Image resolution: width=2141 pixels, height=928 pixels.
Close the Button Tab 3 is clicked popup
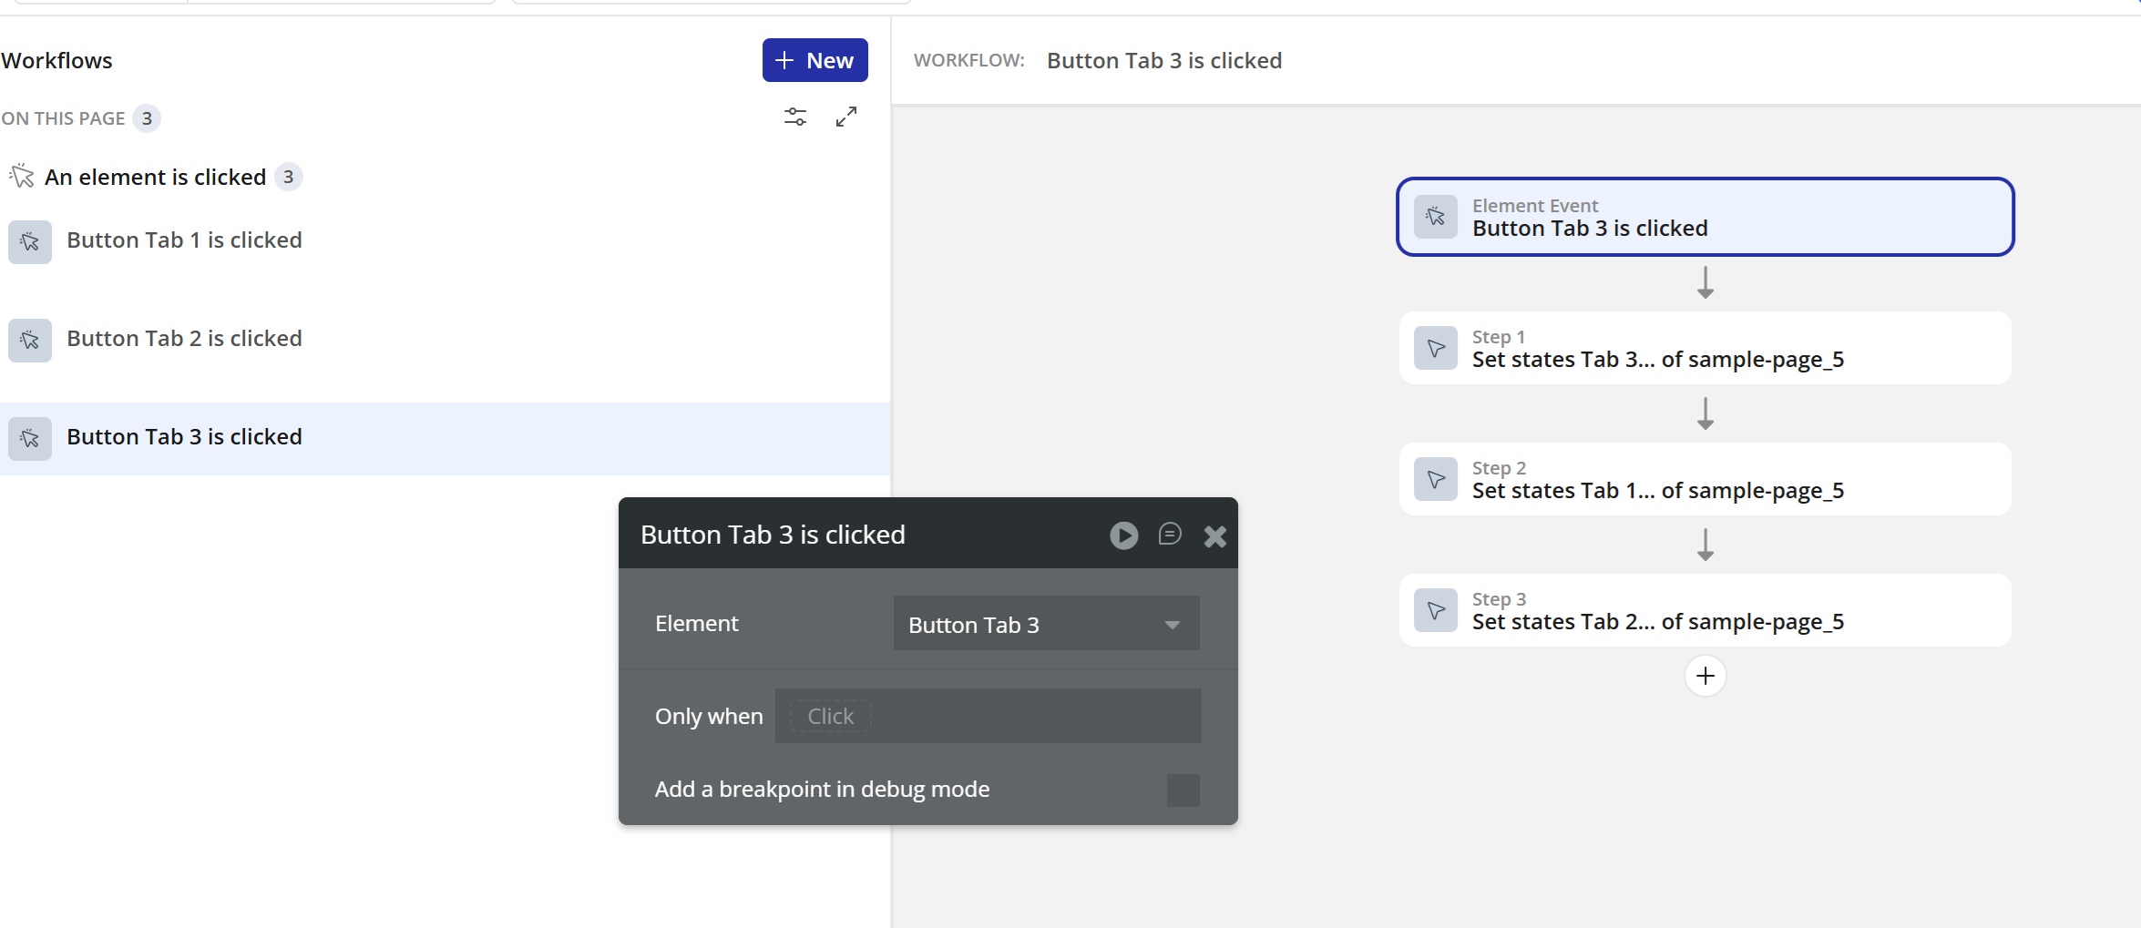coord(1214,536)
